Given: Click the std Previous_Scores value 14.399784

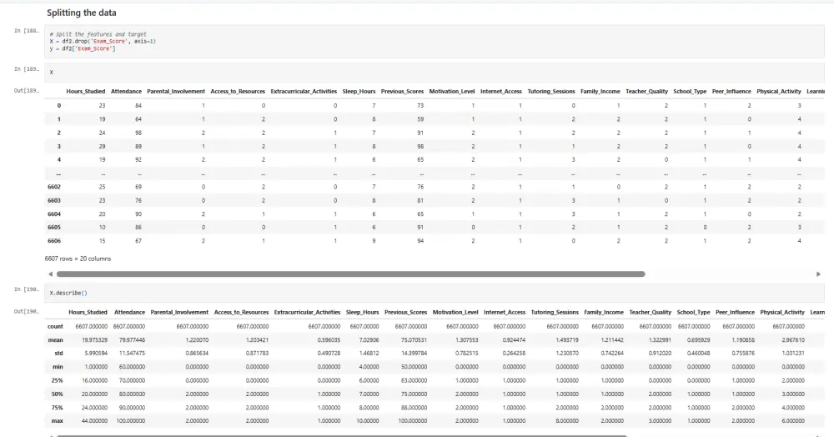Looking at the screenshot, I should pos(414,354).
